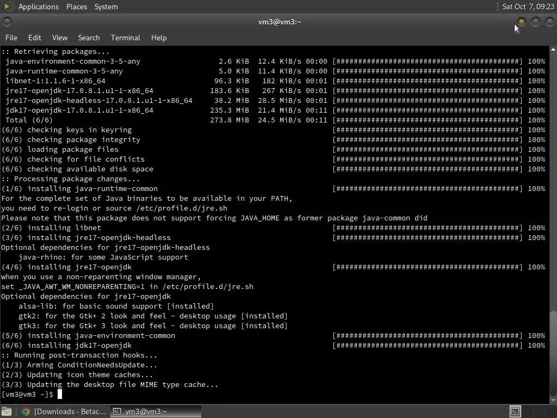The image size is (557, 418).
Task: Click the show desktop icon in the bottom panel
Action: 7,411
